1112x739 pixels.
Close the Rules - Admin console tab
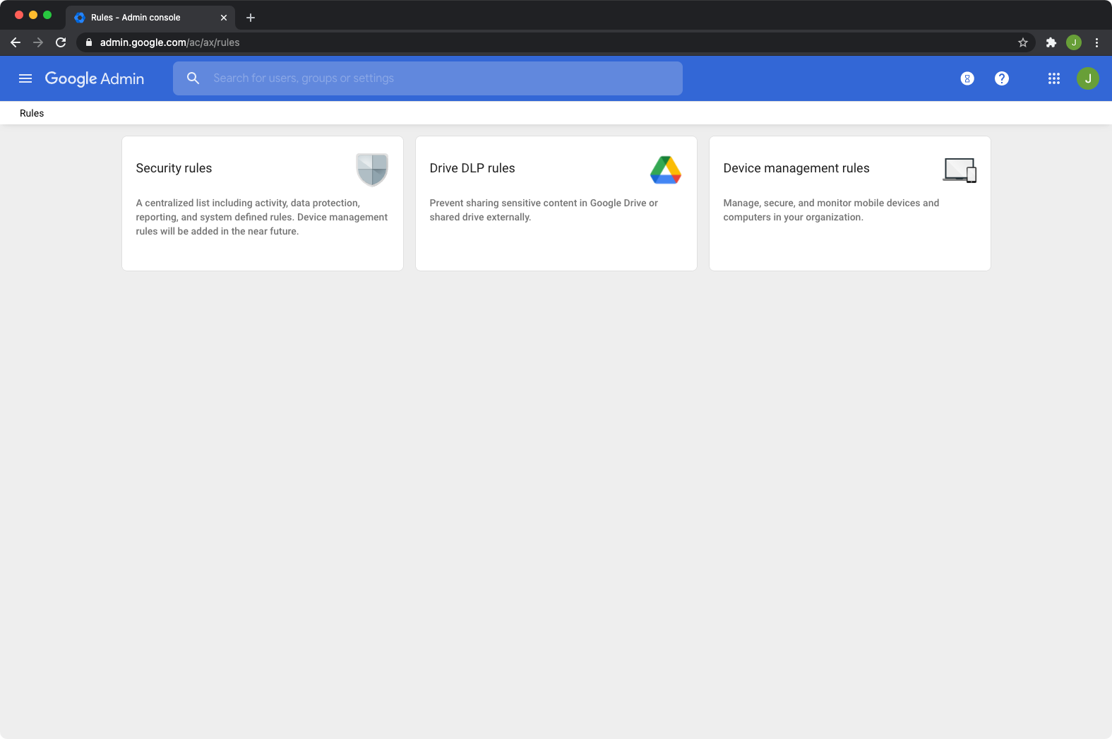point(224,18)
